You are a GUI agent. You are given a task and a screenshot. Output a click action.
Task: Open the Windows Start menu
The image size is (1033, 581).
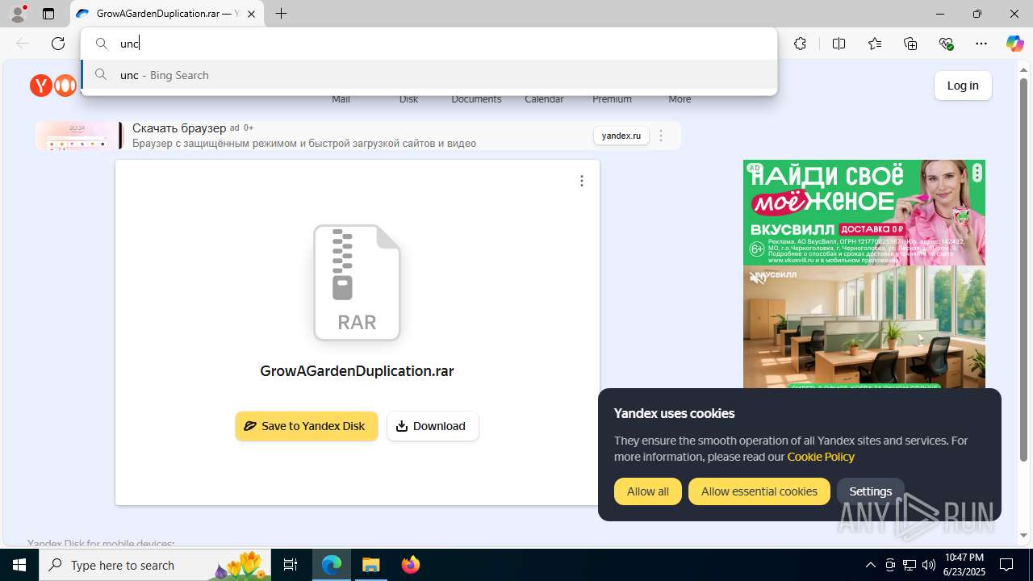point(19,565)
